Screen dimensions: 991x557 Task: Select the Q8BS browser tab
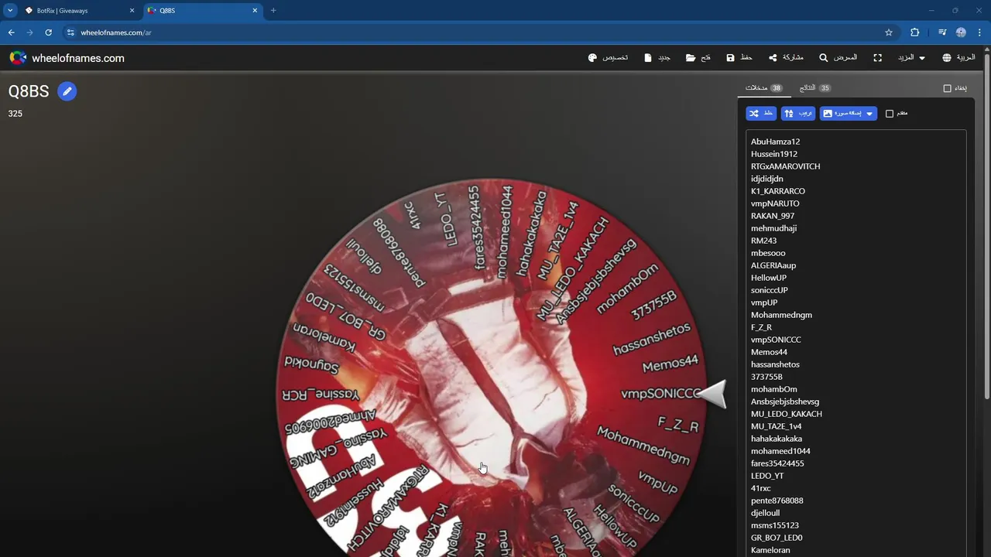tap(201, 11)
